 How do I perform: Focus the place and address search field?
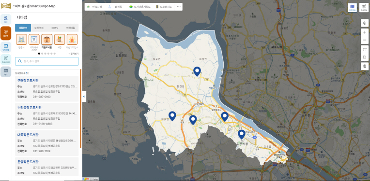point(46,61)
